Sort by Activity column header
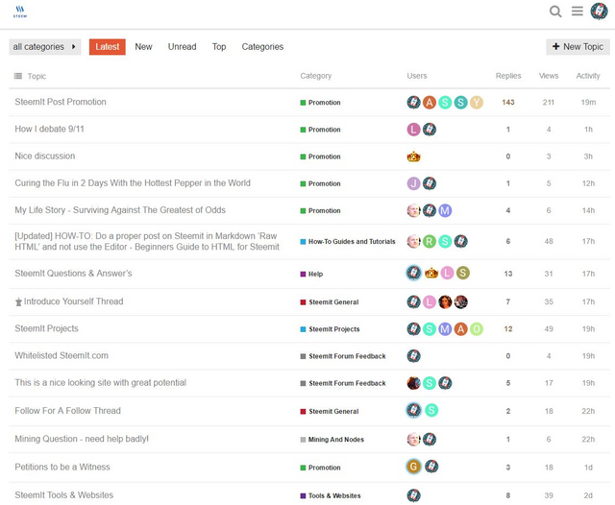 click(588, 76)
